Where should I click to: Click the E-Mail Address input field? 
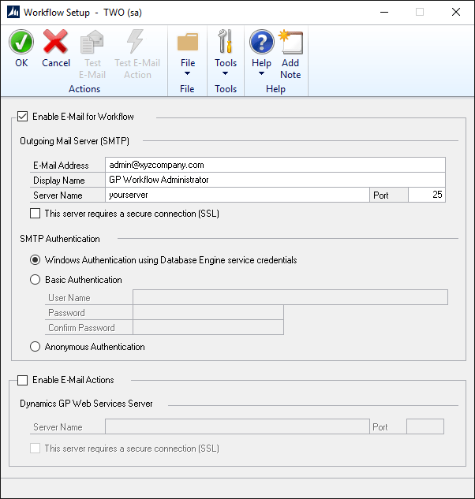(x=275, y=165)
